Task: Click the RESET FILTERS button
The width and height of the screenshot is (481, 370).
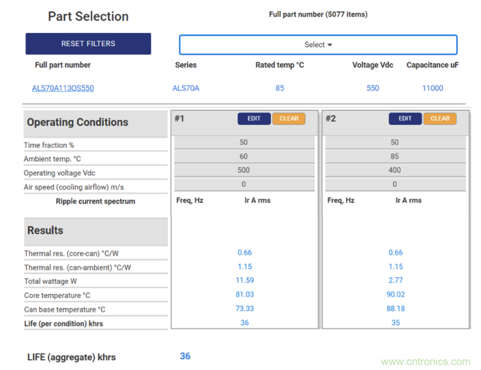Action: click(88, 44)
